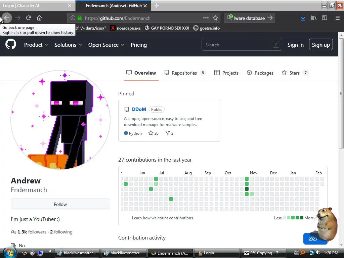Click the taskbar volume speaker icon

click(318, 253)
